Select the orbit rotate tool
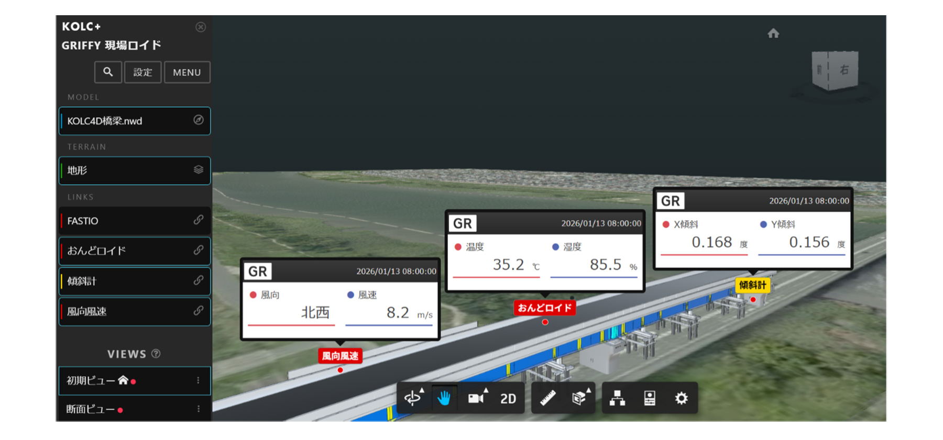943x440 pixels. point(413,398)
